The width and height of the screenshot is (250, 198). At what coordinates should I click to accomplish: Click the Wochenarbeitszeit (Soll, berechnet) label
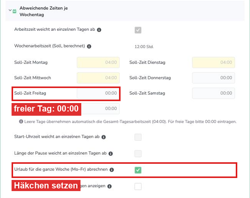pos(50,46)
